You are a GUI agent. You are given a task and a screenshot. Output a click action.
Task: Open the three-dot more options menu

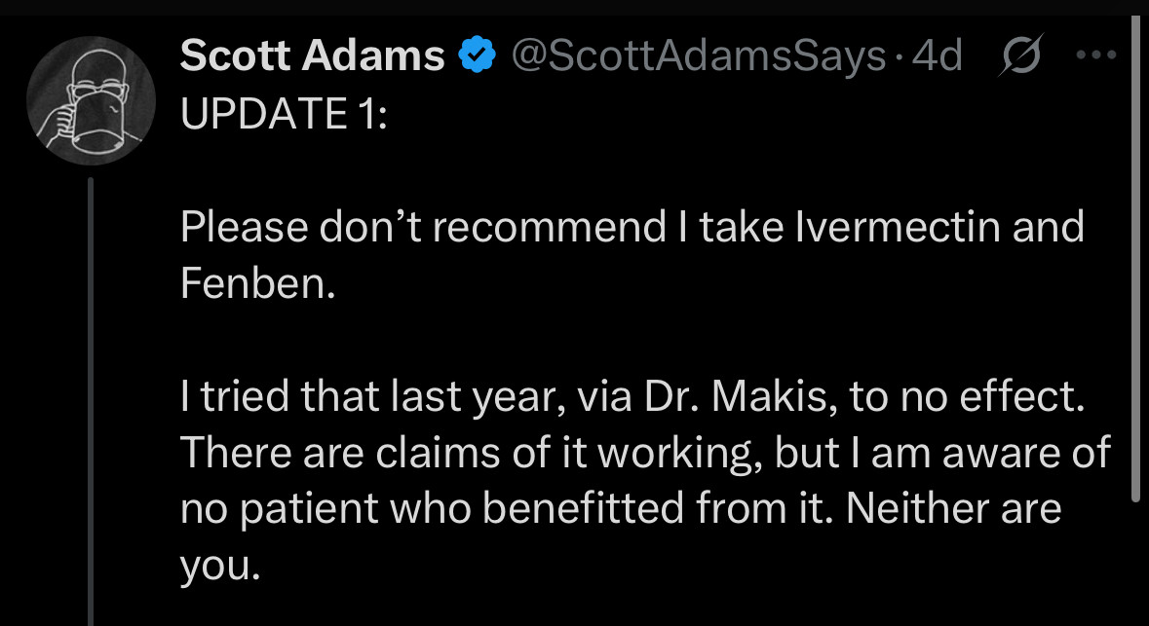[1096, 55]
